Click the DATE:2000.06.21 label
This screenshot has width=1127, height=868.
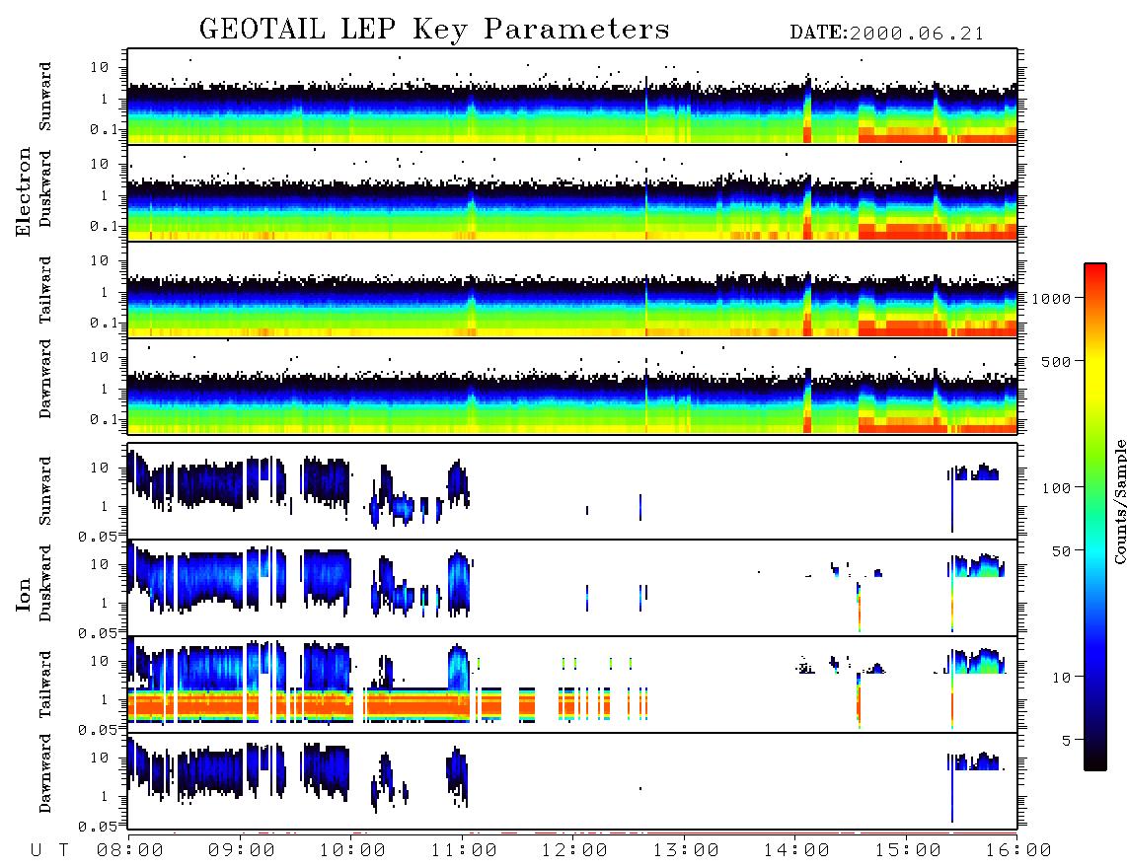pos(887,34)
